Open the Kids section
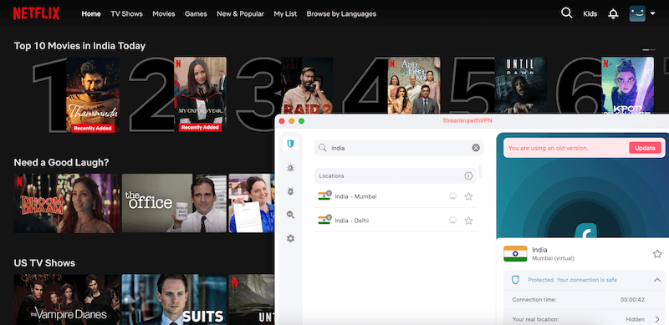The width and height of the screenshot is (669, 325). tap(590, 13)
